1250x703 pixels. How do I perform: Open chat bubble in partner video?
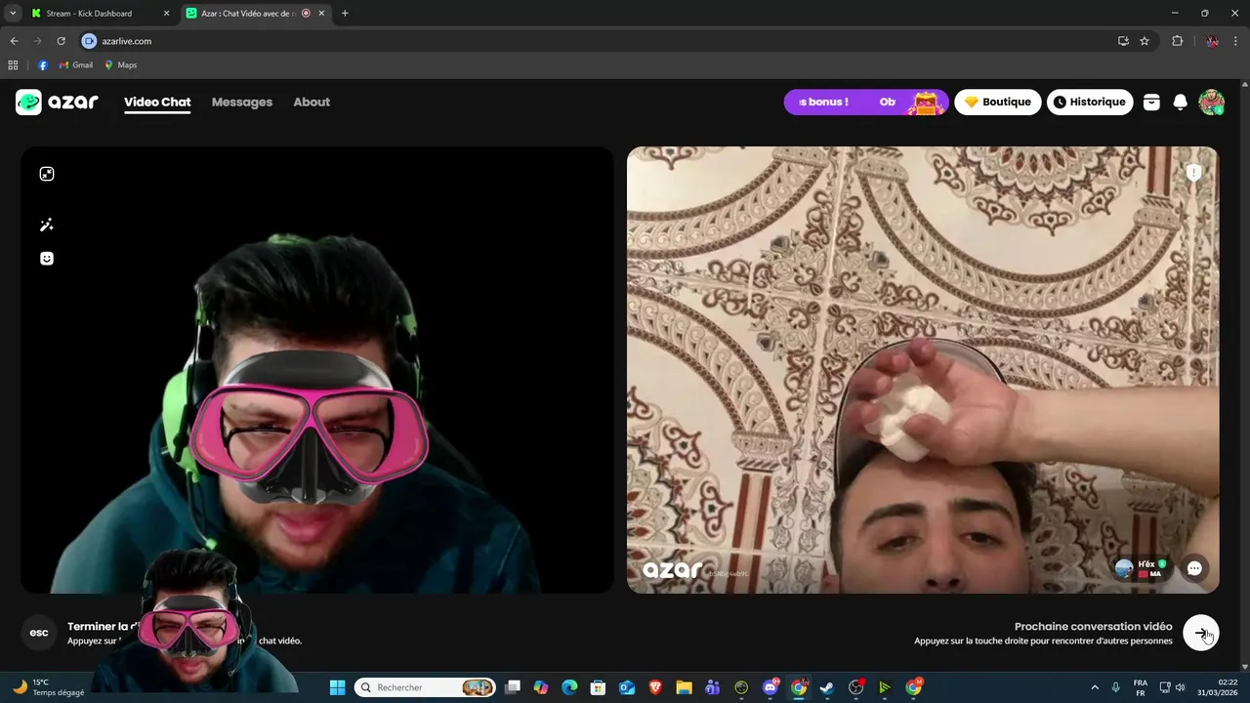click(1194, 568)
